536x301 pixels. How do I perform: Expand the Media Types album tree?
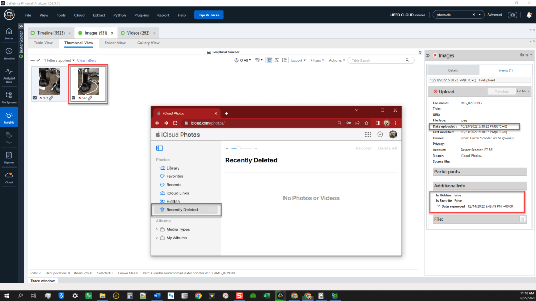(x=157, y=229)
